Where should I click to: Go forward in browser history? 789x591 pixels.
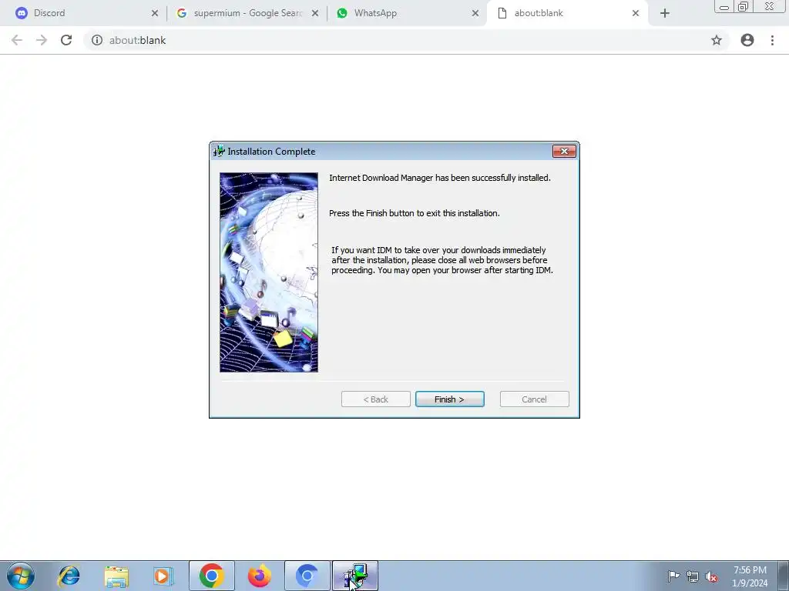pos(42,40)
